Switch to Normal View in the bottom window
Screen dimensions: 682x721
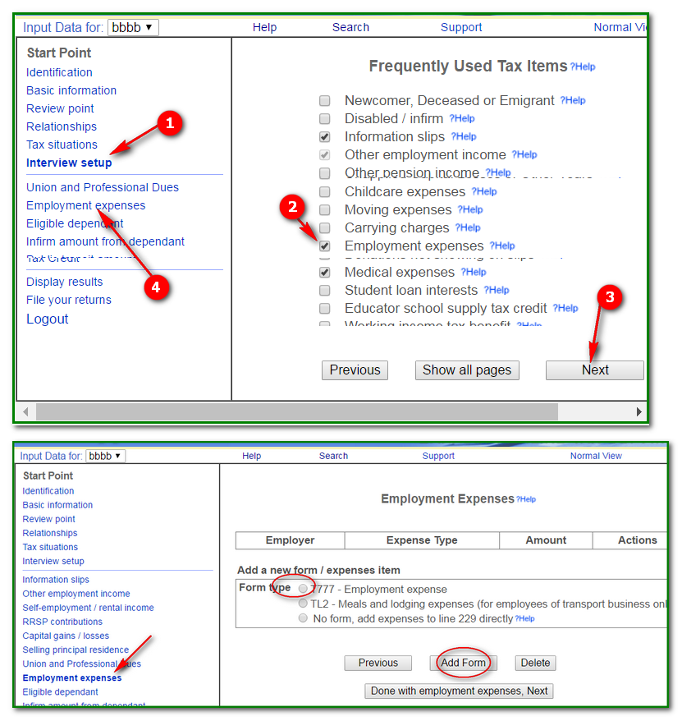click(596, 456)
